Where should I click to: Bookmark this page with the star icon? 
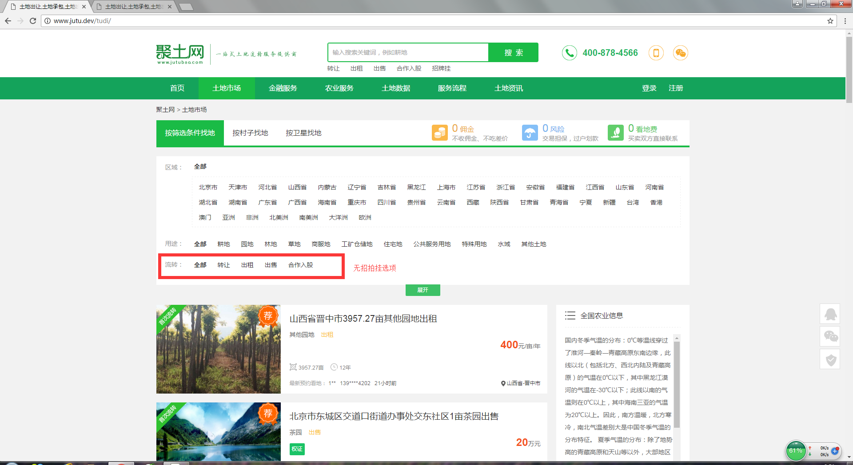point(830,21)
